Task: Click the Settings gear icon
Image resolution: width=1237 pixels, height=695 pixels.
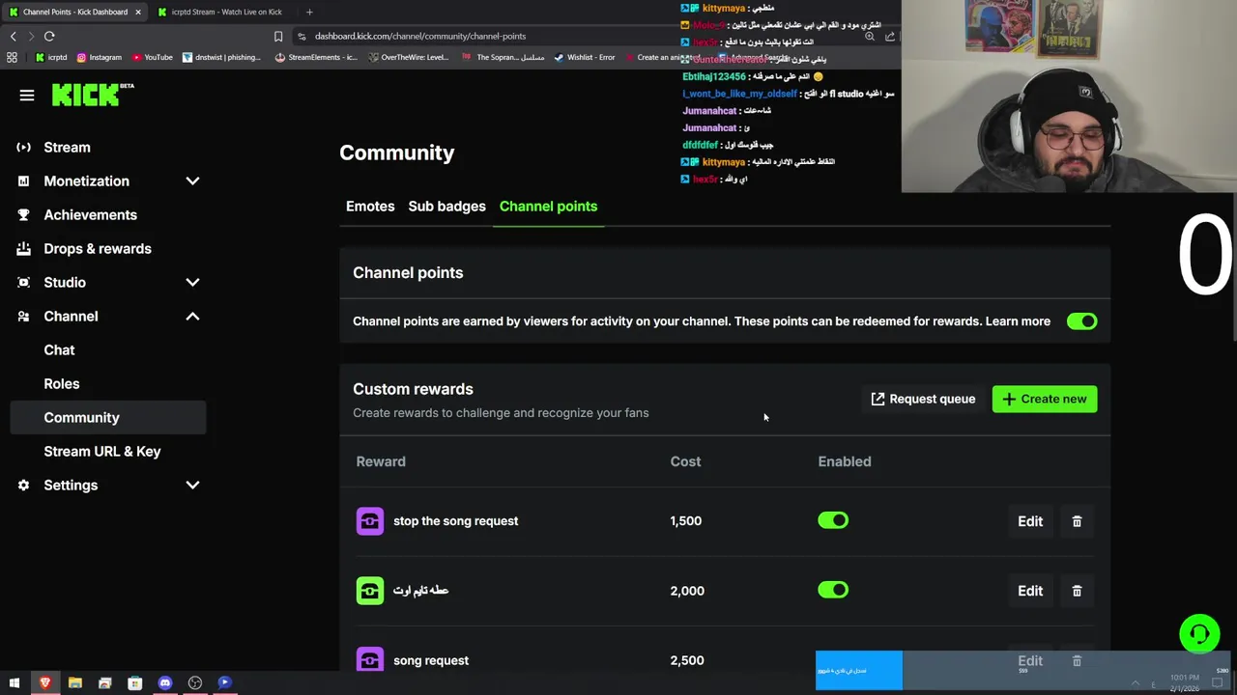Action: pos(23,486)
